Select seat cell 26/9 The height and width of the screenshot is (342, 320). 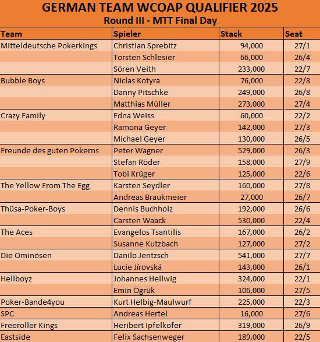tap(302, 325)
